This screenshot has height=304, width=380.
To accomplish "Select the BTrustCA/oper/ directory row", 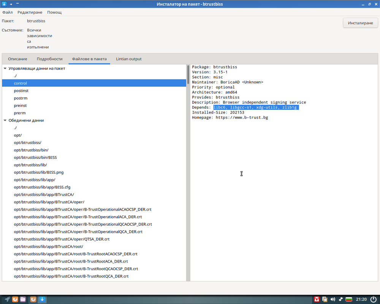I will pyautogui.click(x=94, y=202).
